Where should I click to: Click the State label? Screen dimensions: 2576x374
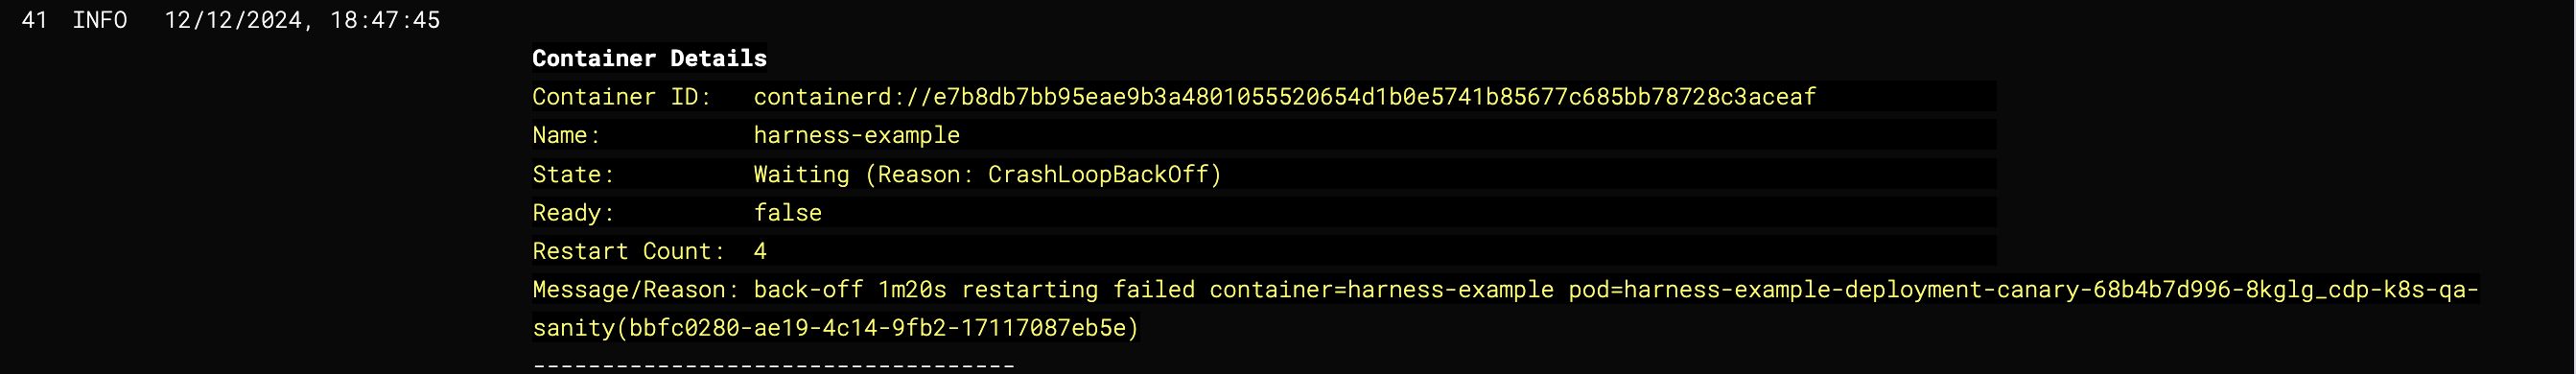coord(573,174)
